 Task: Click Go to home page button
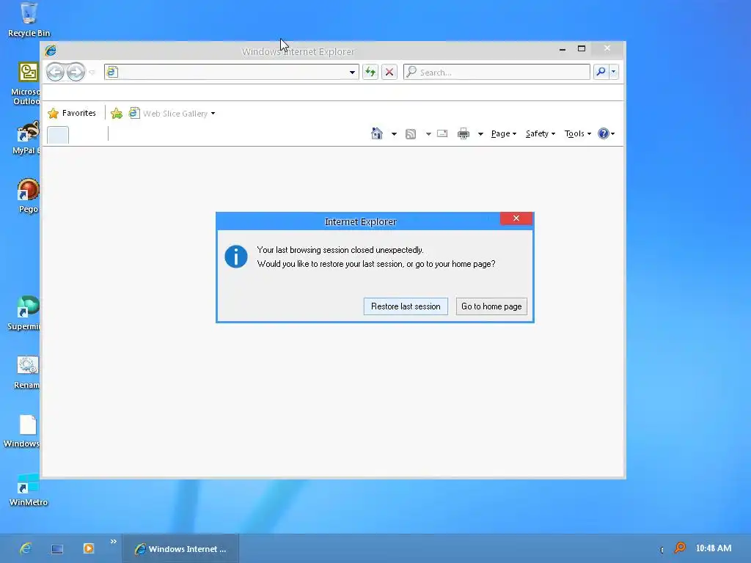tap(491, 306)
